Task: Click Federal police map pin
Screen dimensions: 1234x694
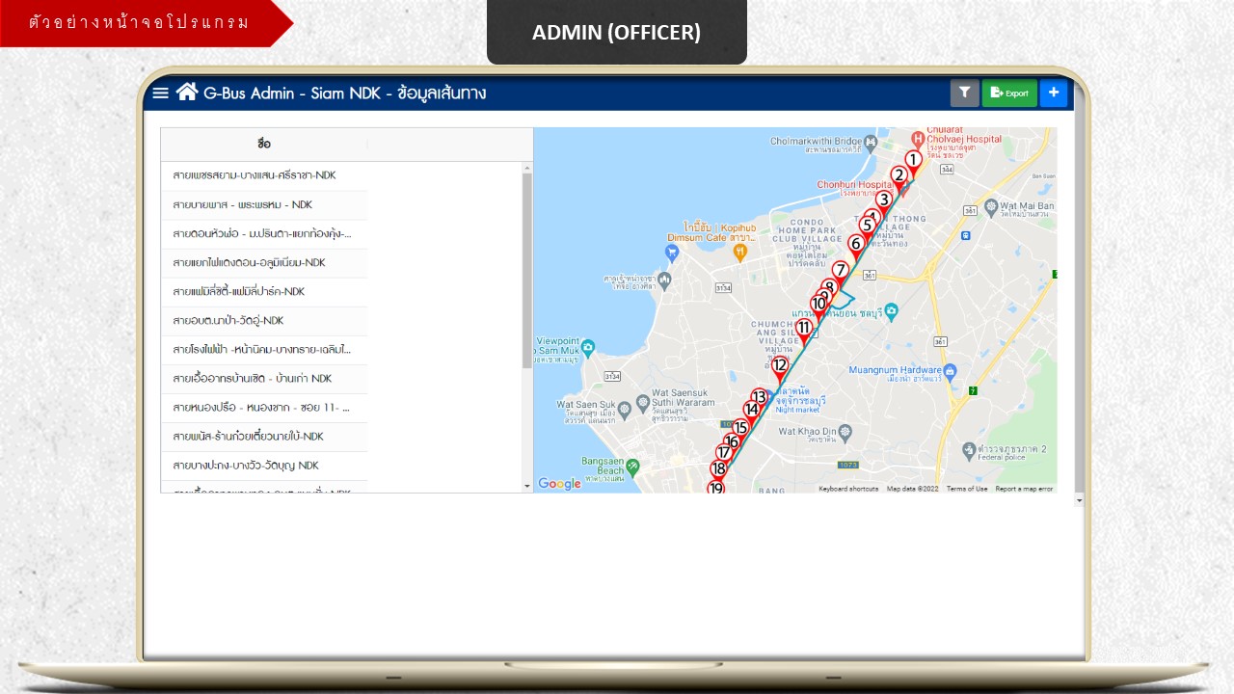Action: click(969, 449)
